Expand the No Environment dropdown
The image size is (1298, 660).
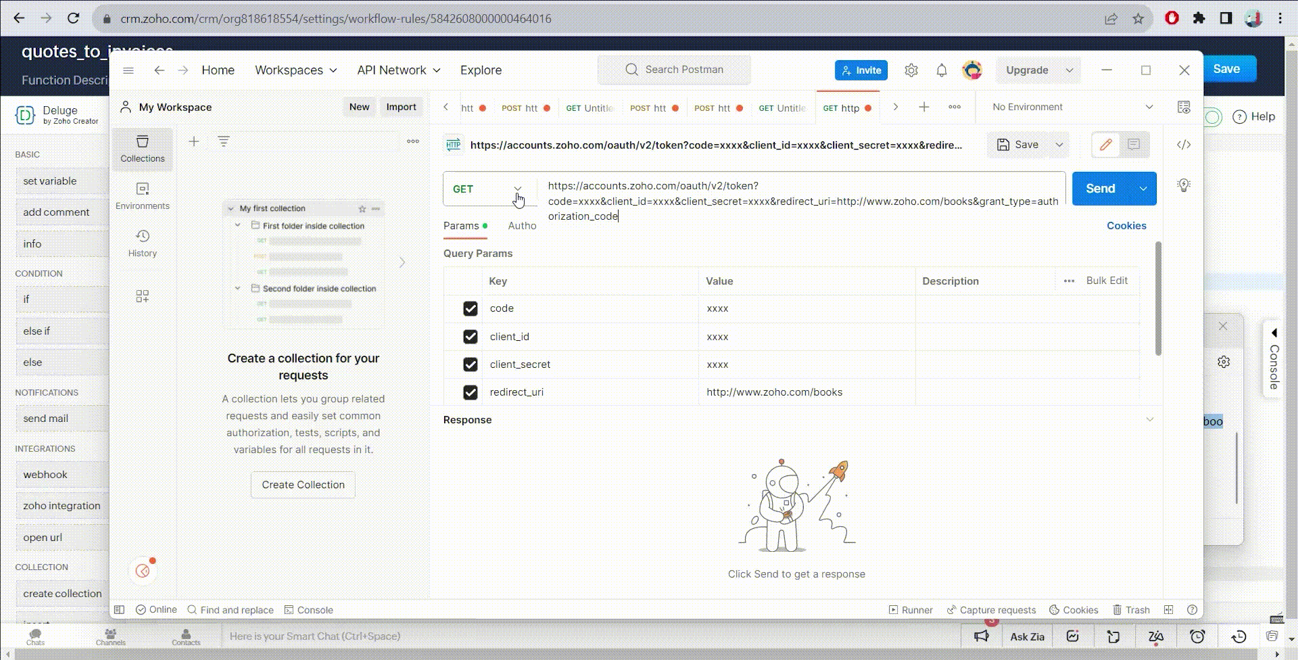(1072, 107)
